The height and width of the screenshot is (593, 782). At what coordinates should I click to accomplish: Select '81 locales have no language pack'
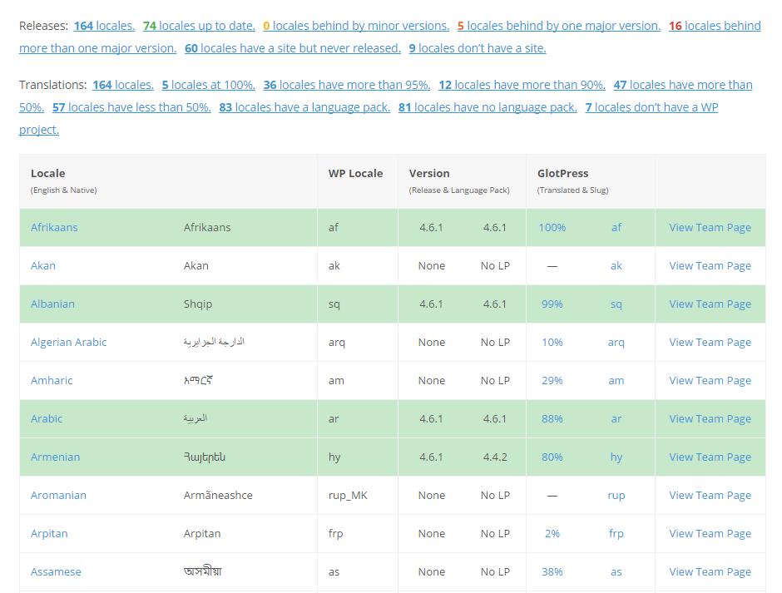(x=488, y=108)
